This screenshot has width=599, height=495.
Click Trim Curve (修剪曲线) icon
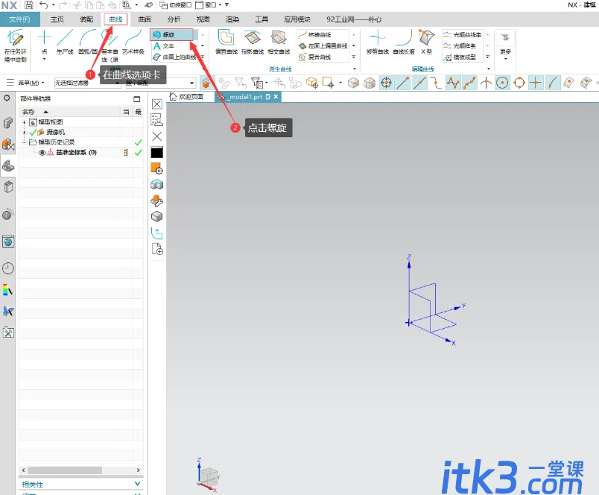378,38
